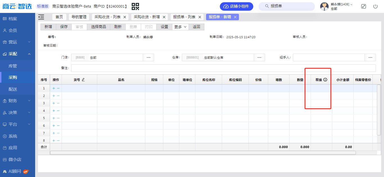Collapse sidebar with the hamburger icon
The image size is (384, 177).
tap(41, 17)
